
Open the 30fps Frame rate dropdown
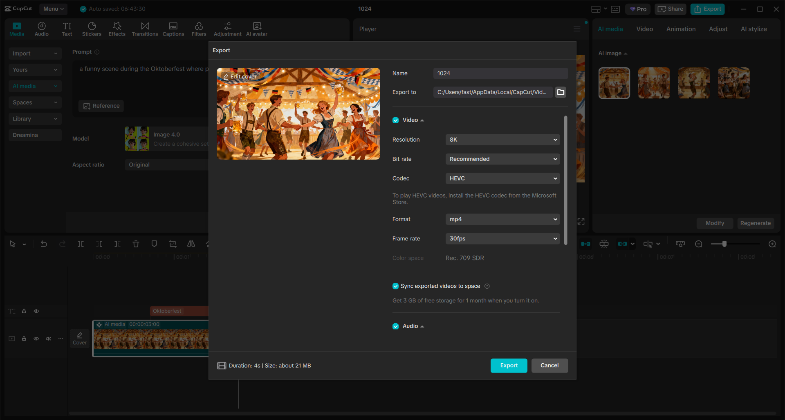(x=502, y=238)
